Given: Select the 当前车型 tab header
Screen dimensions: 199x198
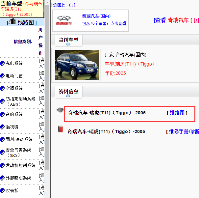Looking at the screenshot, I should coord(68,41).
